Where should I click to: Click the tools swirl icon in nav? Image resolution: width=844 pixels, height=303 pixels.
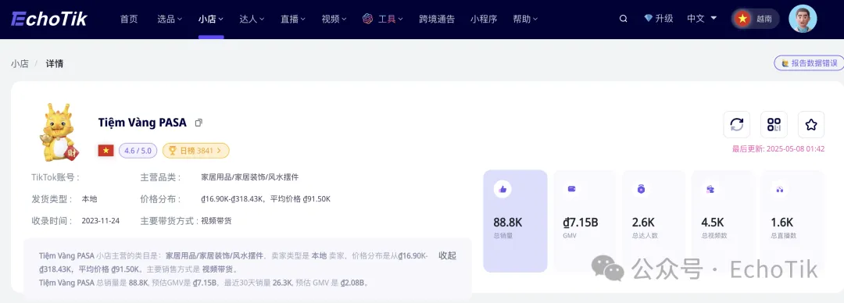tap(367, 19)
